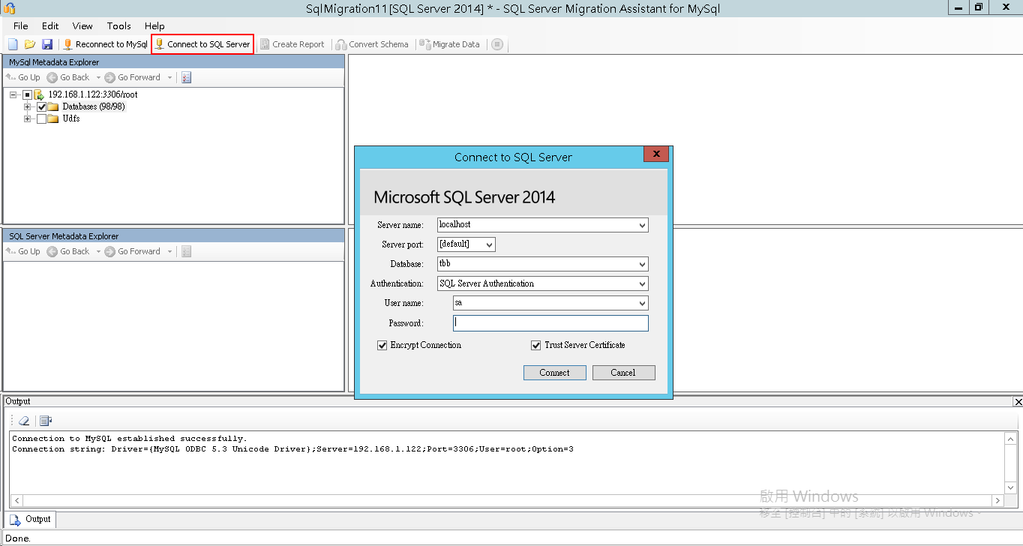This screenshot has width=1023, height=546.
Task: Click the Migrate Data toolbar item
Action: [x=449, y=44]
